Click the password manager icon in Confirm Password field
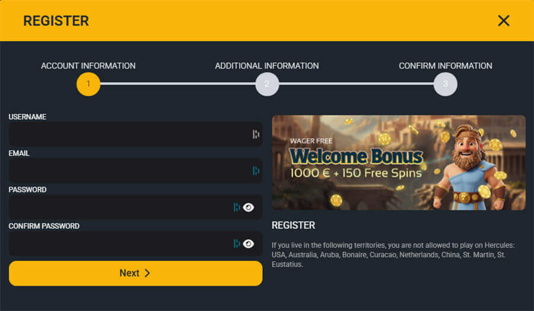This screenshot has height=311, width=534. pos(237,243)
